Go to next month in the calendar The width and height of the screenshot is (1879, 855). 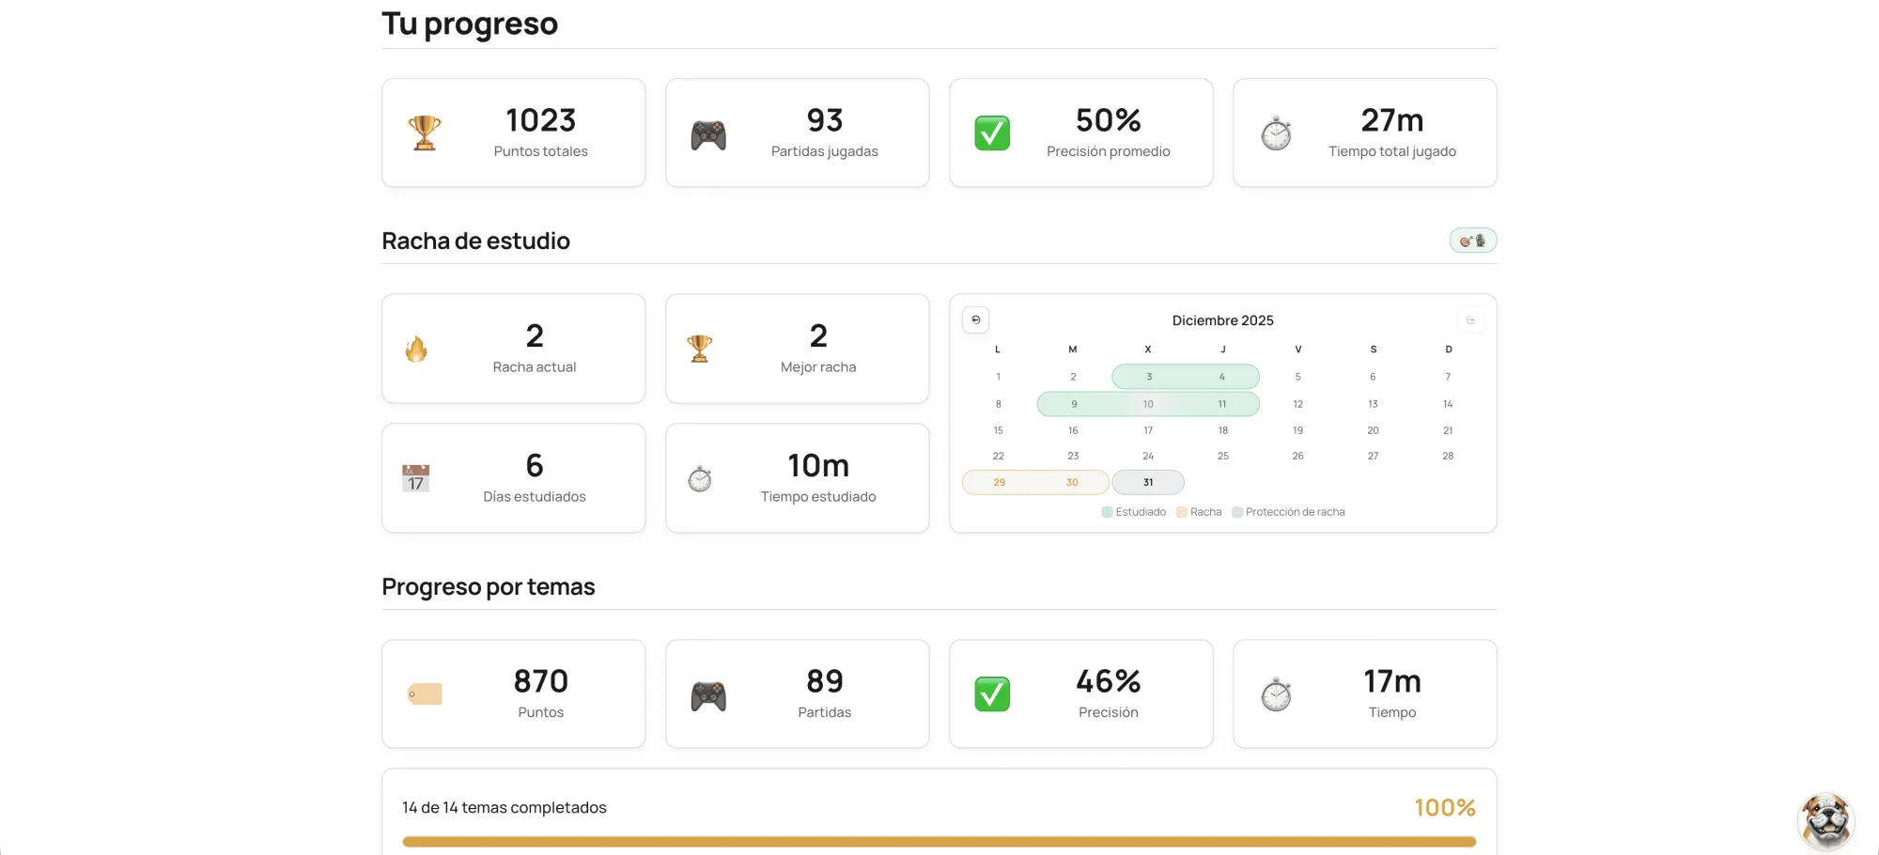(1470, 320)
